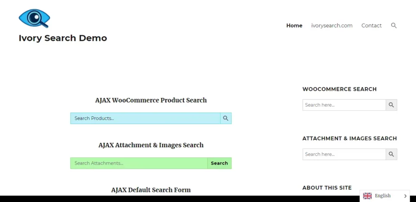Click the Attachment & Images sidebar magnifier icon
This screenshot has height=202, width=416.
pos(391,154)
